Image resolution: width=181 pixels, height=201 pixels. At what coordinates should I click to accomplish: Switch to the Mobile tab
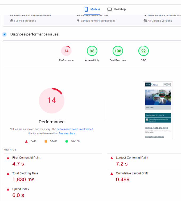[x=92, y=9]
